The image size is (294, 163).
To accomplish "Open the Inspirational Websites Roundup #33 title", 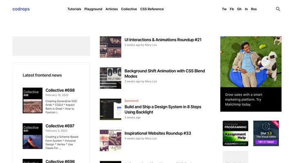I will pos(158,133).
